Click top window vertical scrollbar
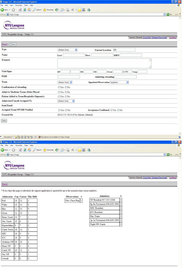The image size is (182, 267). click(180, 75)
